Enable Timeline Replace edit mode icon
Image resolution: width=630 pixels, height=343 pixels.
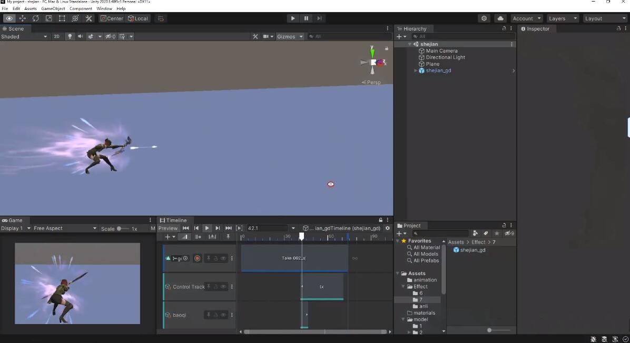pyautogui.click(x=212, y=237)
